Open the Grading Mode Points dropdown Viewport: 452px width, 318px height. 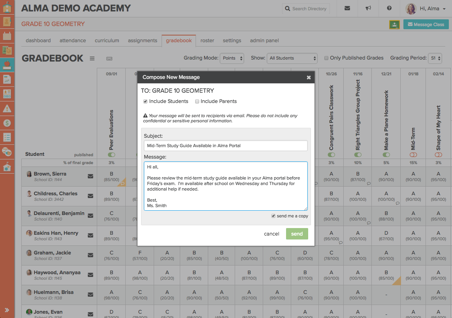pos(232,58)
